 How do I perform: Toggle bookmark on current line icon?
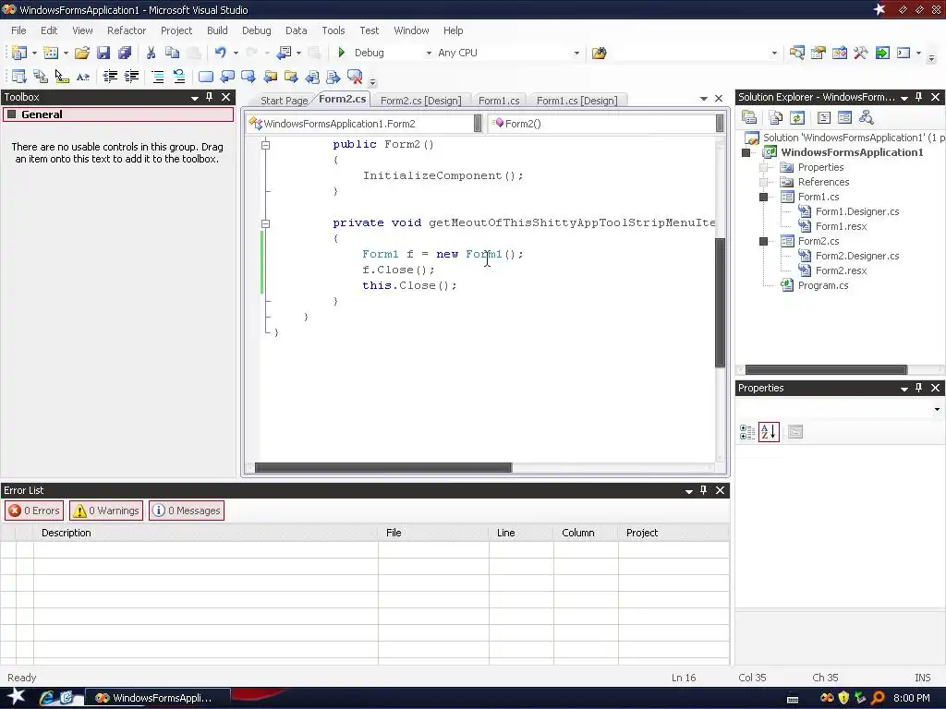point(206,77)
